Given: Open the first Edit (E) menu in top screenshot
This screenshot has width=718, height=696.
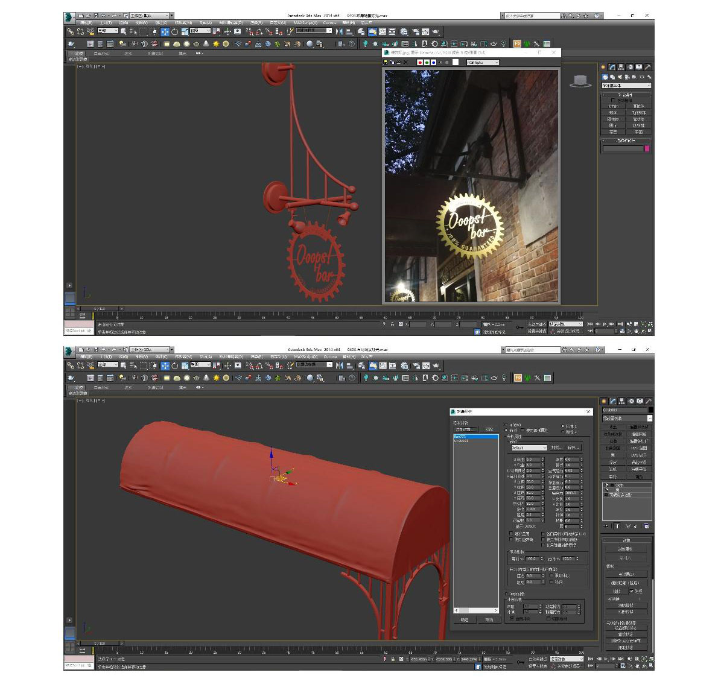Looking at the screenshot, I should (86, 22).
